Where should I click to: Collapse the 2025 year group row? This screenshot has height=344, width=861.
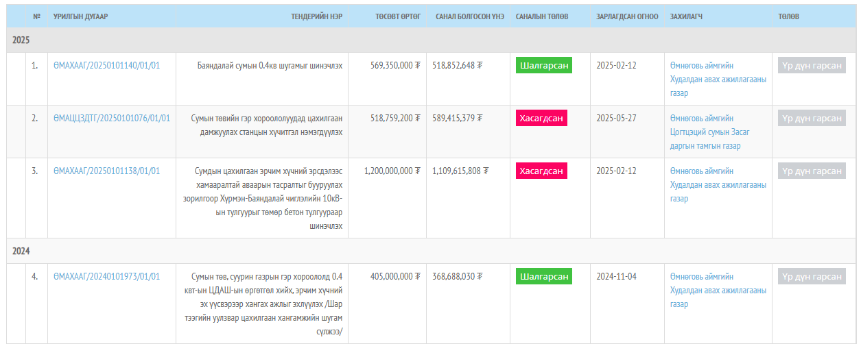(x=21, y=40)
